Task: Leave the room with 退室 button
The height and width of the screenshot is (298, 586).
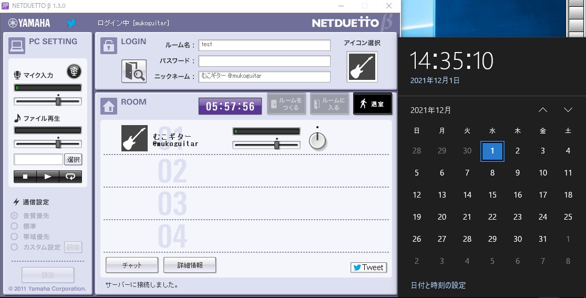Action: coord(373,104)
